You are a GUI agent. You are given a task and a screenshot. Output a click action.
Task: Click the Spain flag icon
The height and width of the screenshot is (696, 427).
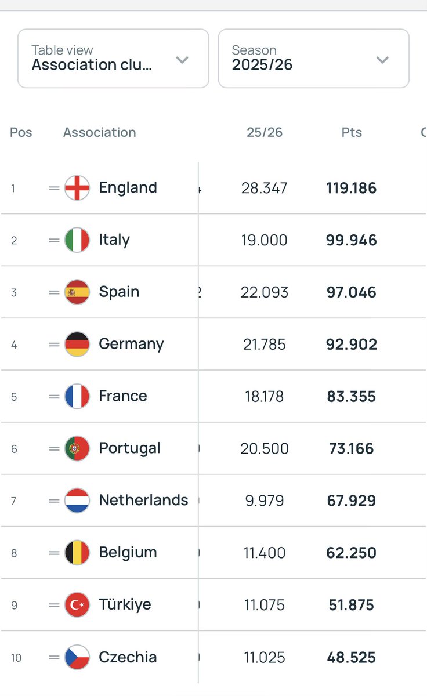tap(77, 292)
